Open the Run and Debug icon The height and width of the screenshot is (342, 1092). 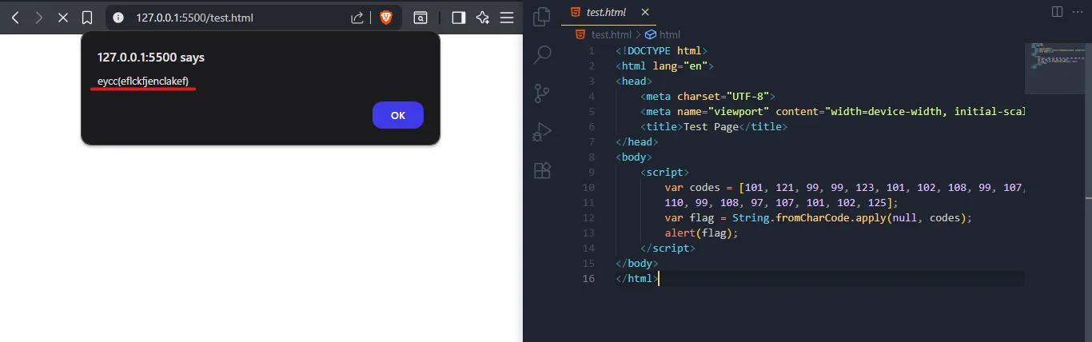tap(542, 131)
